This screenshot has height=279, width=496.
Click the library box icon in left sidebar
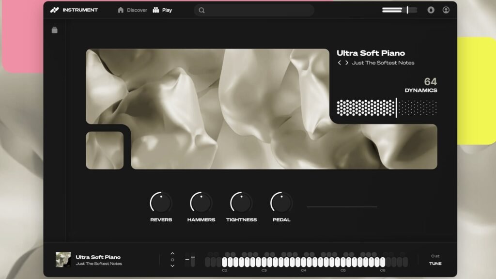pos(55,30)
